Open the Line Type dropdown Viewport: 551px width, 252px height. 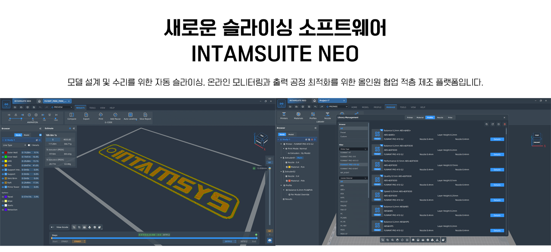14,145
